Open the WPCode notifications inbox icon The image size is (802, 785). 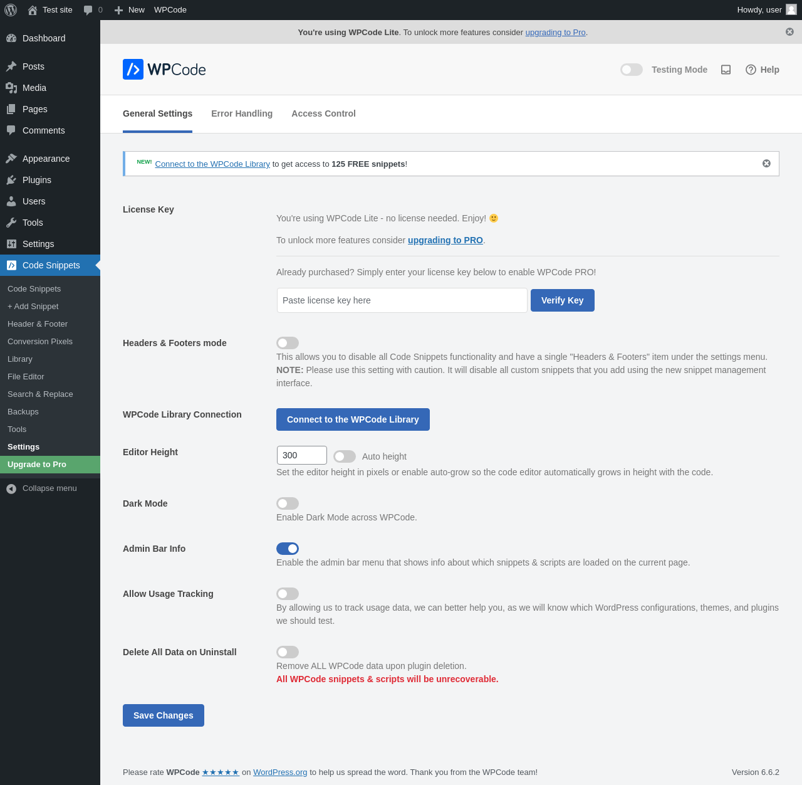(x=726, y=70)
